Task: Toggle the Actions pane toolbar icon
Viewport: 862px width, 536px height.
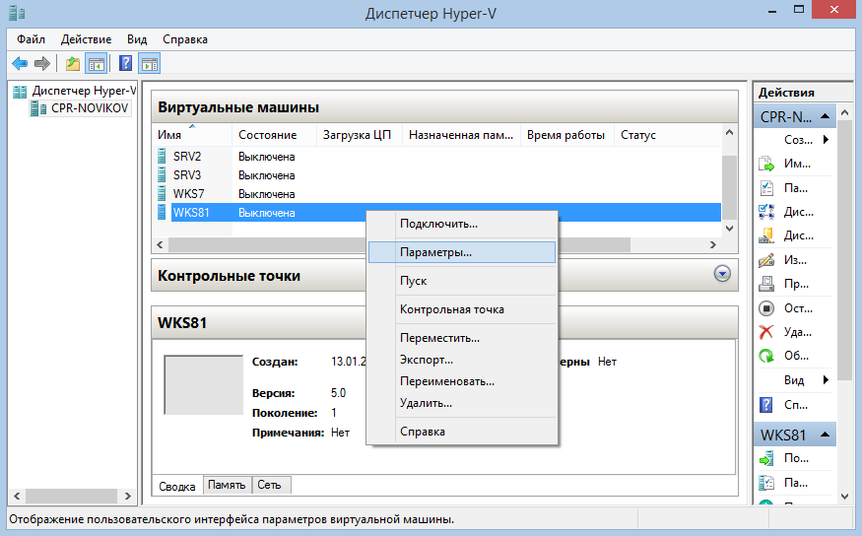Action: [150, 64]
